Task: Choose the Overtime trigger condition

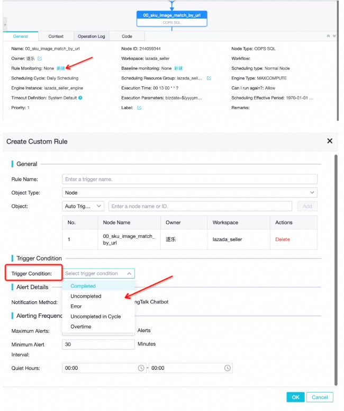Action: (x=81, y=327)
